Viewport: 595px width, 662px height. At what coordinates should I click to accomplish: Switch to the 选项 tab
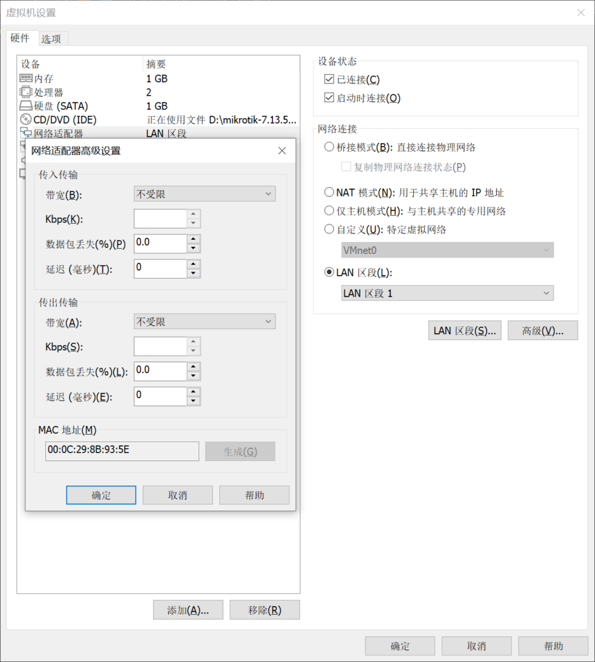pos(51,39)
